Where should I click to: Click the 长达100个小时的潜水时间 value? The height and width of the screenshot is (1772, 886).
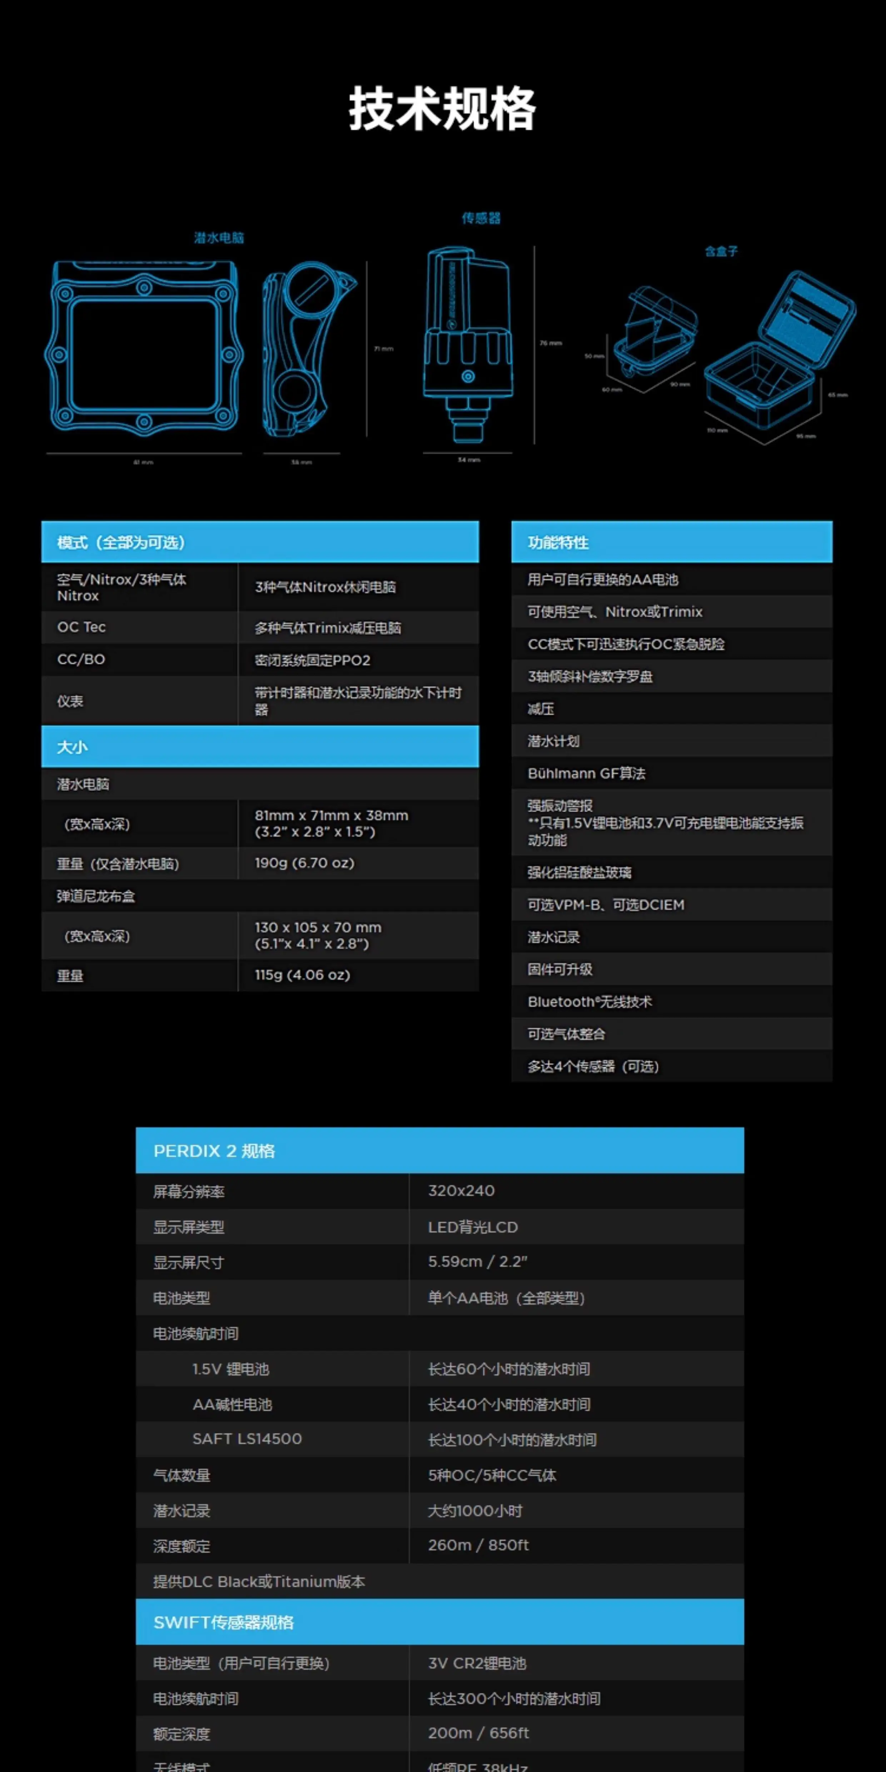click(x=512, y=1440)
